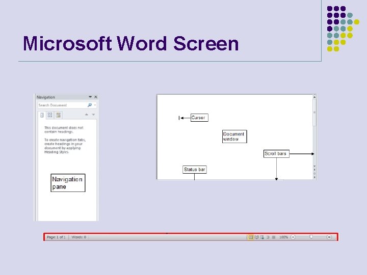Switch to the browse headings tab

pos(42,115)
